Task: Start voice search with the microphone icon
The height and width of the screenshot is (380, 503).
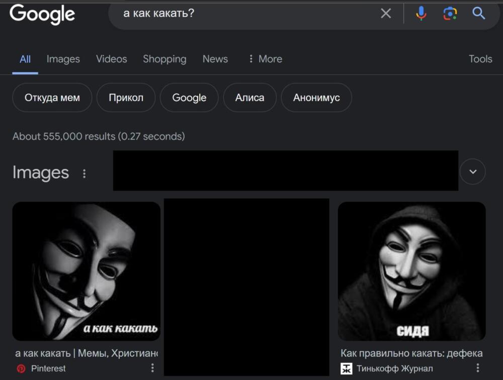Action: pos(421,14)
